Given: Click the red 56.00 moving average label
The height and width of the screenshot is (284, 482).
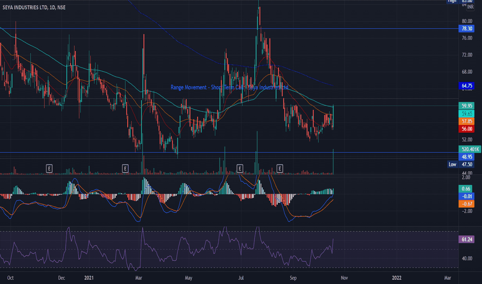Looking at the screenshot, I should (466, 129).
